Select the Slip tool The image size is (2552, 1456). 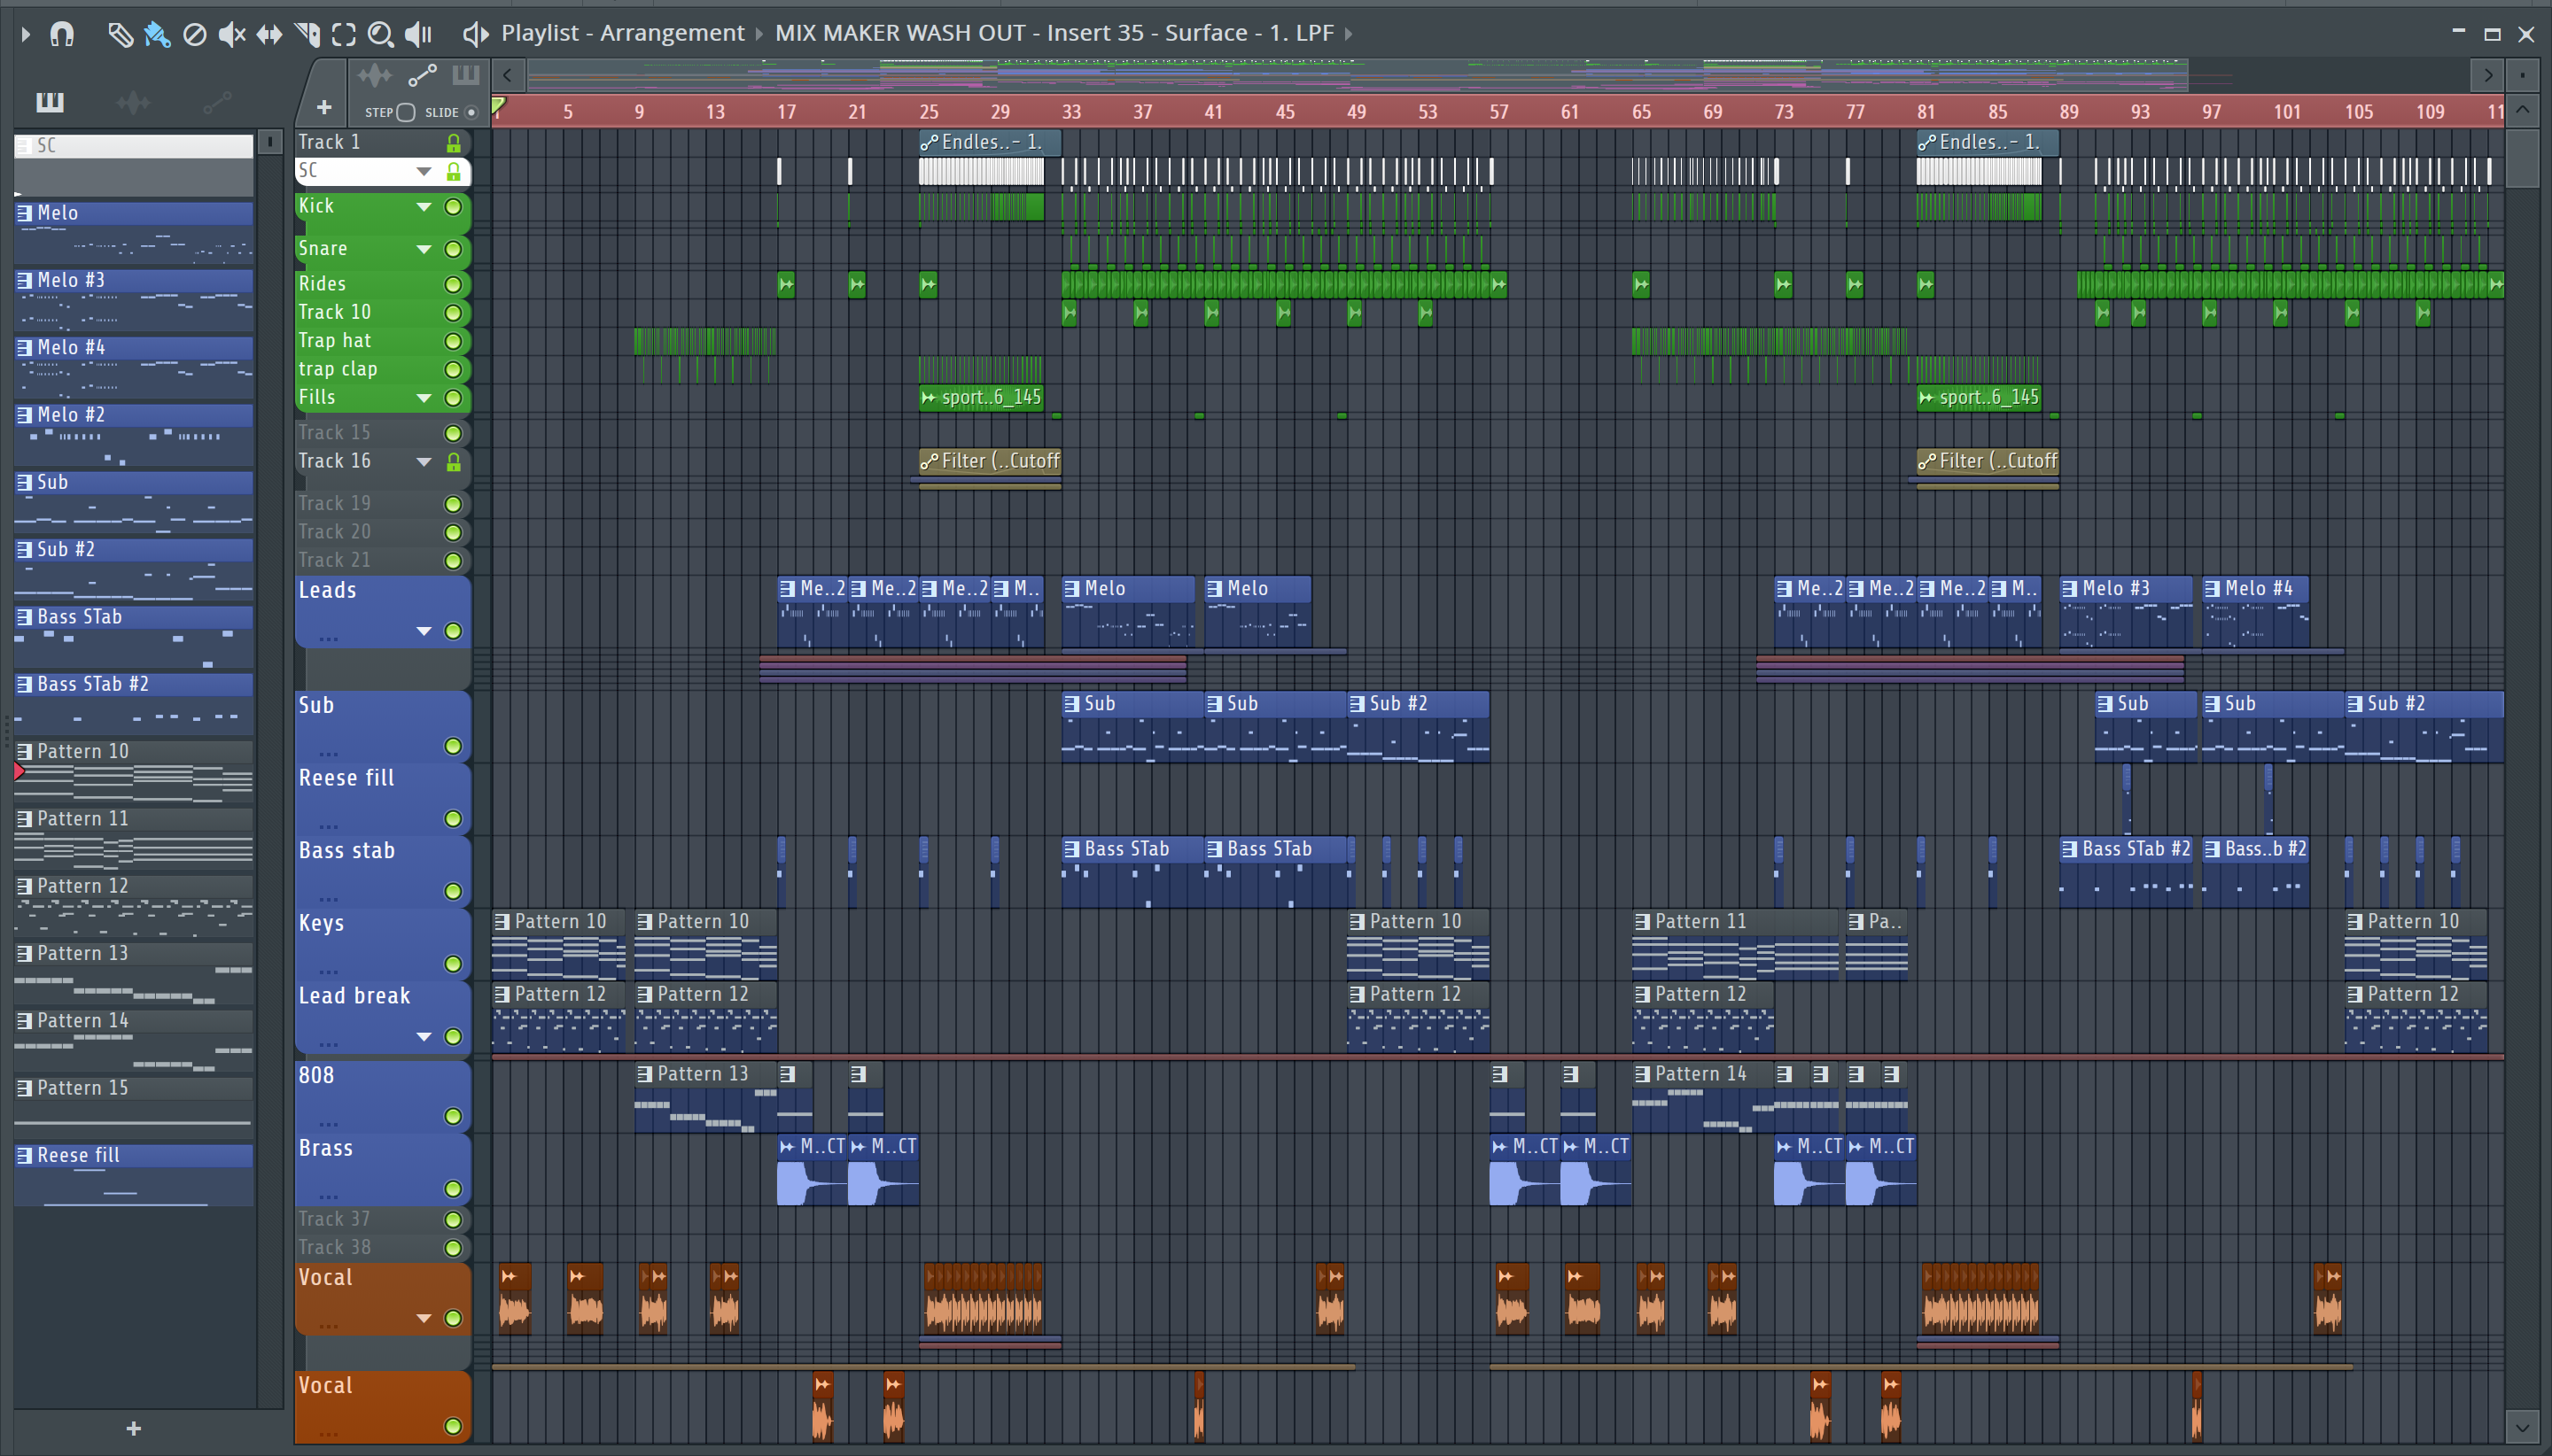coord(269,35)
